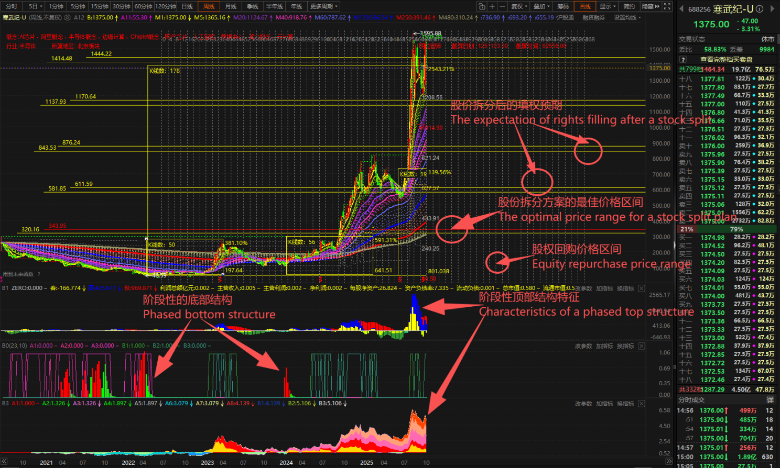This screenshot has width=780, height=468.
Task: Zoom out chart with minus icon
Action: coord(502,6)
